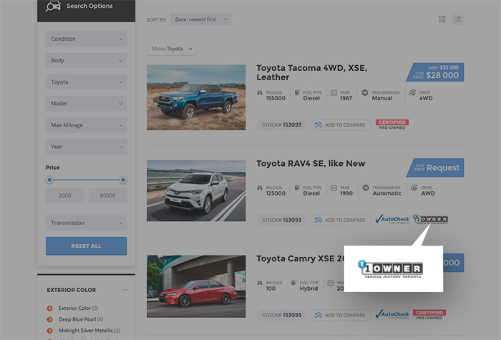Click AutoCheck badge on Toyota Camry listing
Image resolution: width=501 pixels, height=340 pixels.
click(392, 314)
